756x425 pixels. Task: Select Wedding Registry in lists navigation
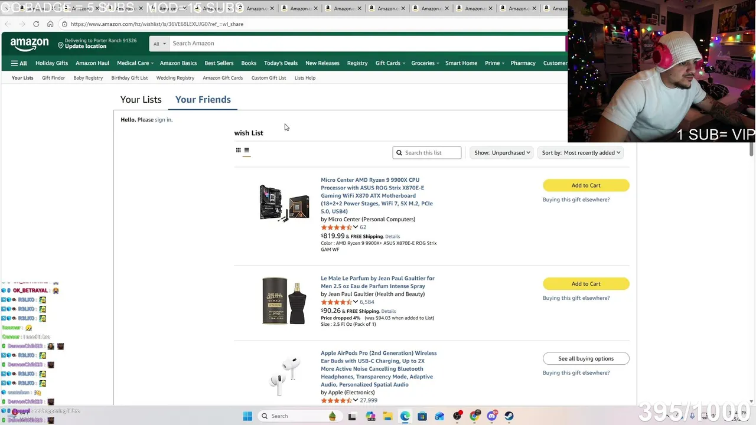(175, 78)
